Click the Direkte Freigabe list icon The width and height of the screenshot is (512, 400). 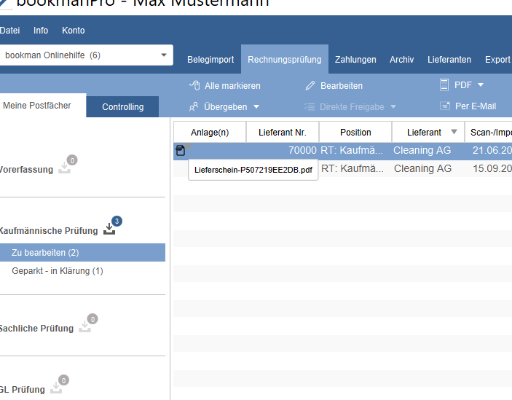pyautogui.click(x=310, y=106)
